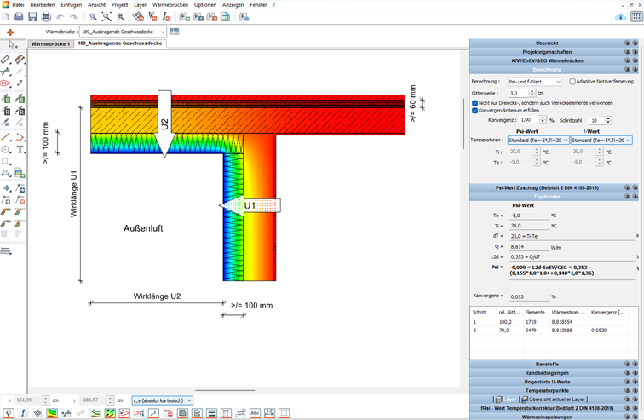Screen dimensions: 644x420
Task: Click the orange plus add icon
Action: (x=10, y=32)
